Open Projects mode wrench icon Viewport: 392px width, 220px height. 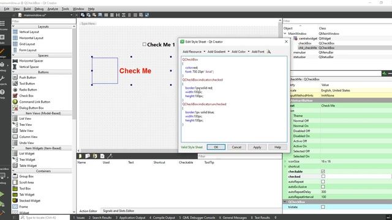(2, 79)
